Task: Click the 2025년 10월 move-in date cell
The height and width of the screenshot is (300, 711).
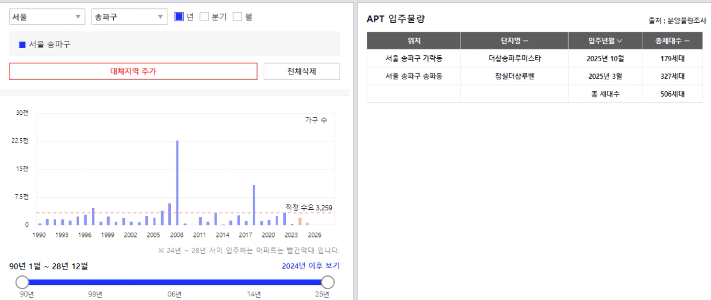Action: coord(605,58)
